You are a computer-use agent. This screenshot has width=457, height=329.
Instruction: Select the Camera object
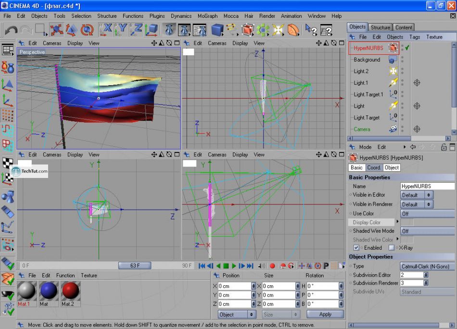(362, 129)
